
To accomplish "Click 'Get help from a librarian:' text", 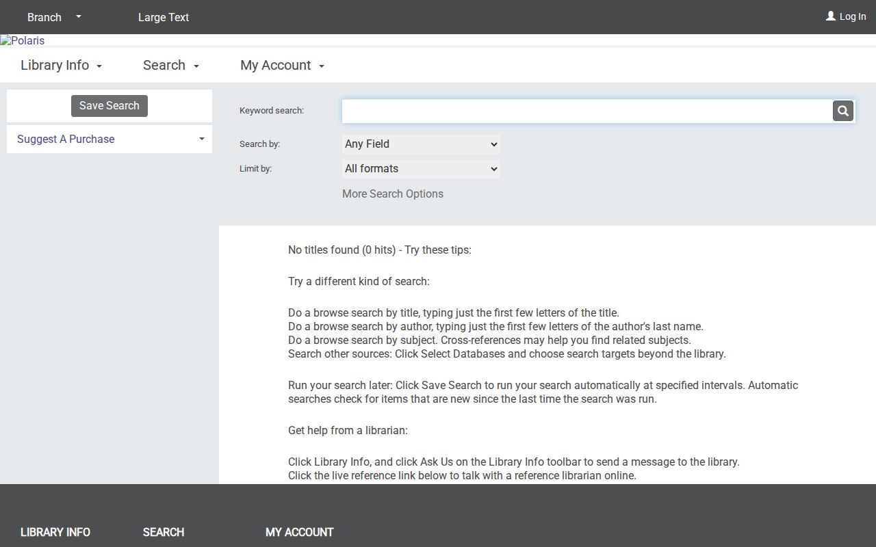I will 348,431.
